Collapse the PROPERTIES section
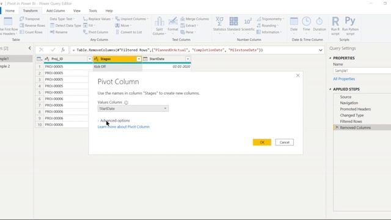 [331, 58]
